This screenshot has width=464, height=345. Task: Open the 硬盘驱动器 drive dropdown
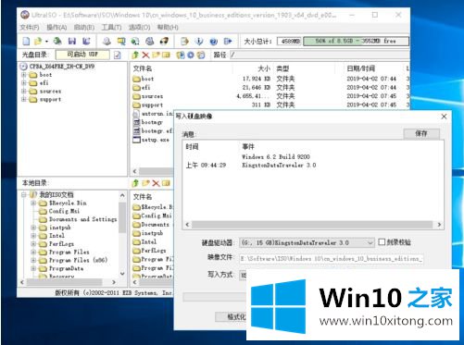370,243
